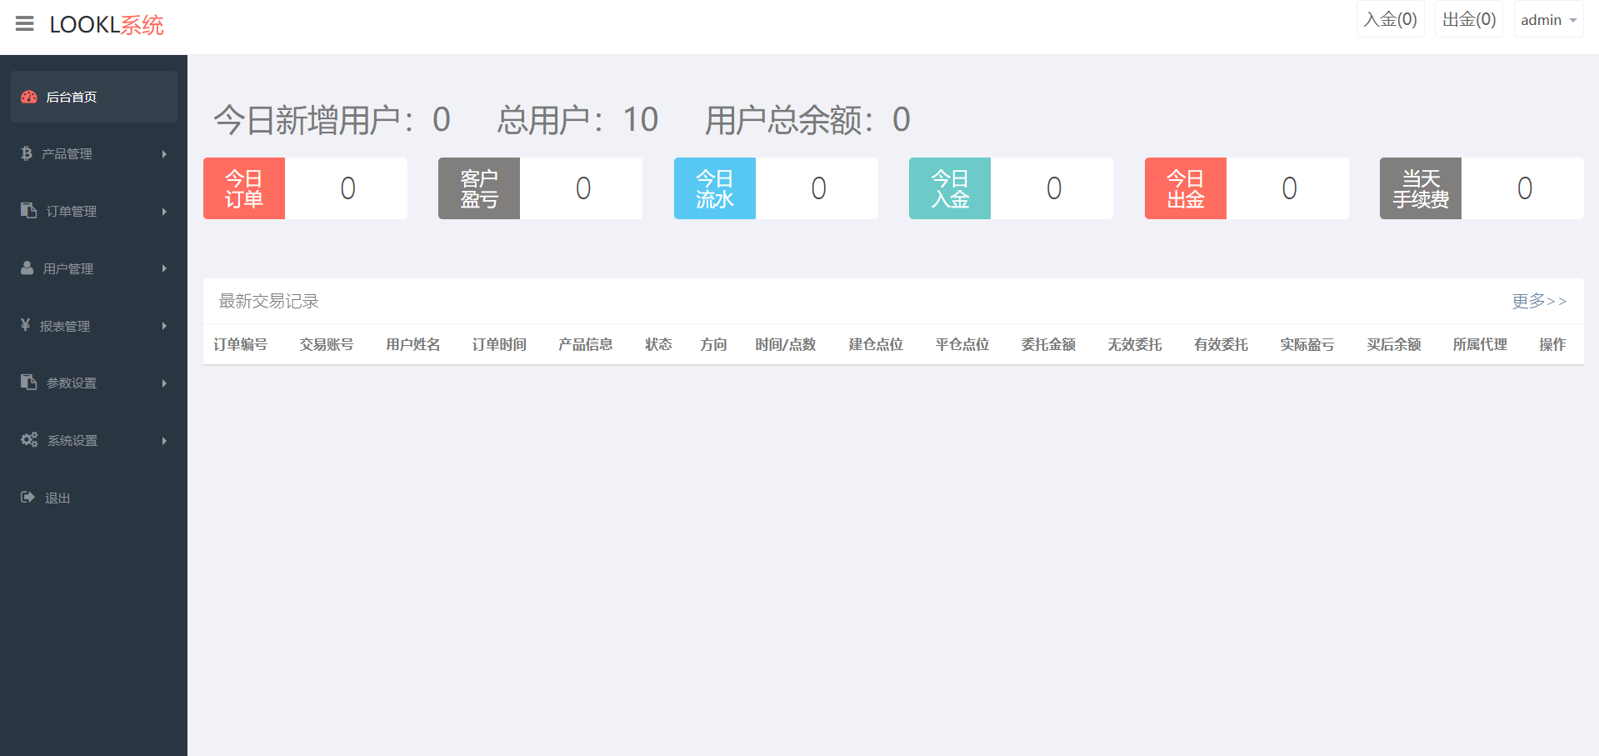Select 报表管理 in the sidebar menu
This screenshot has width=1599, height=756.
[65, 326]
